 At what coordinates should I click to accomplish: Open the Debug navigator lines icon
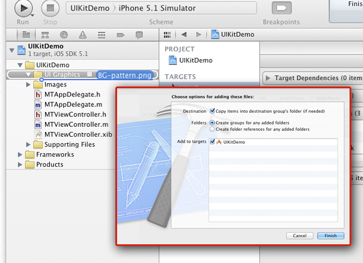(x=101, y=35)
